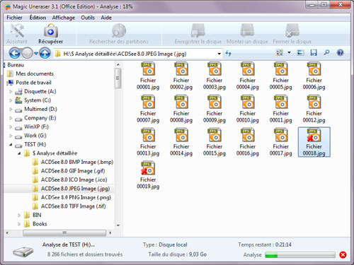Expand the Disquette (A:) node
The height and width of the screenshot is (265, 354).
[x=11, y=91]
